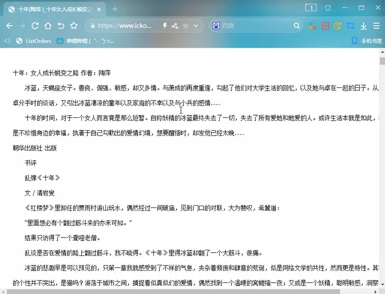
Task: Open the skin shirt icon
Action: point(328,7)
